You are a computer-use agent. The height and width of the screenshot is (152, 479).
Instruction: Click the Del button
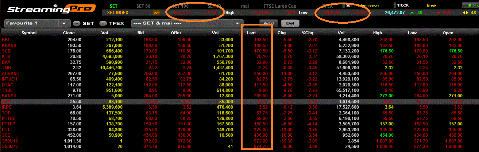point(290,23)
